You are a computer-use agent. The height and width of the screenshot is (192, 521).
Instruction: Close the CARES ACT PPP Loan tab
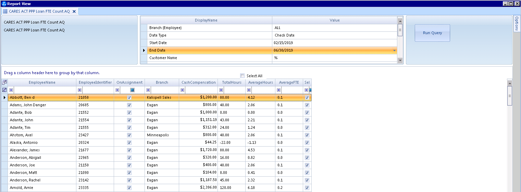pos(74,11)
